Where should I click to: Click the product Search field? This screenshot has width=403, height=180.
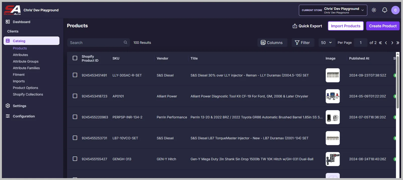(x=98, y=43)
